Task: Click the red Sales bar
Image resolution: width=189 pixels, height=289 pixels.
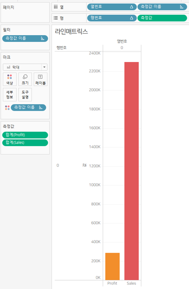Action: pyautogui.click(x=131, y=171)
